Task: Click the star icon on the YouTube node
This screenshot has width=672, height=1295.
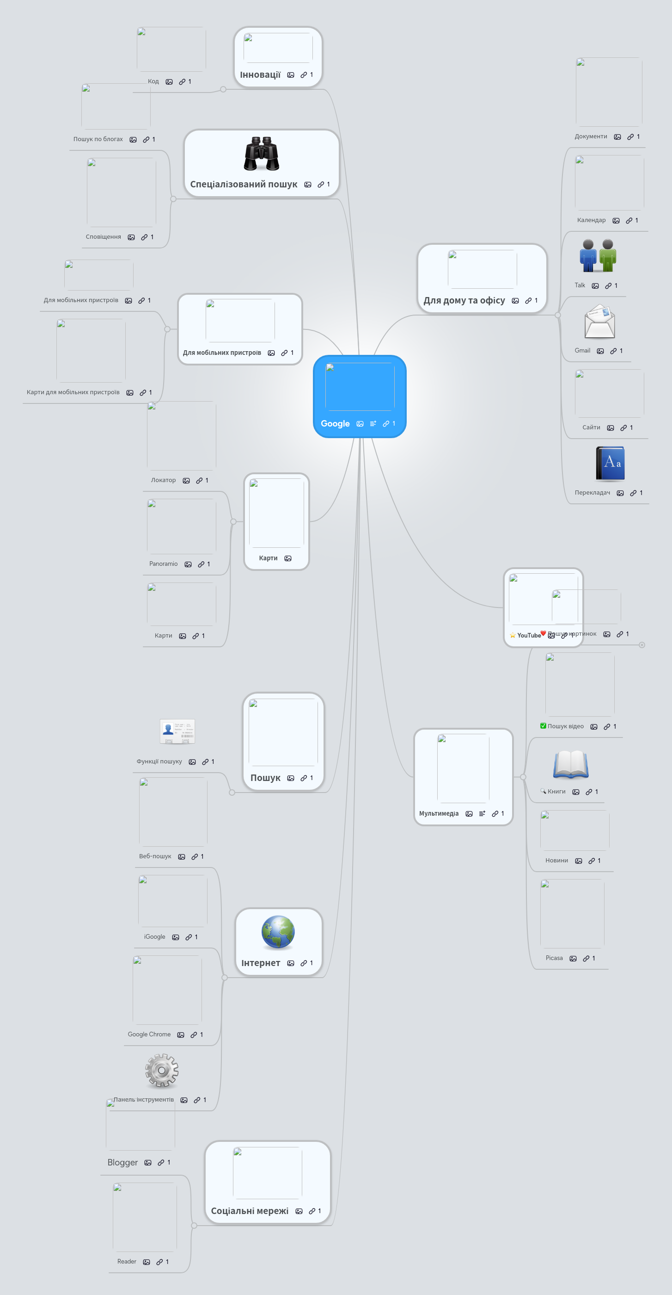Action: [x=513, y=635]
